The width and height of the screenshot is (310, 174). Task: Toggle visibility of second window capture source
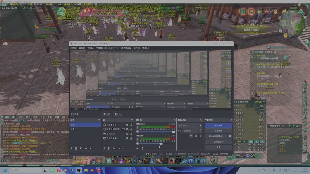[127, 129]
